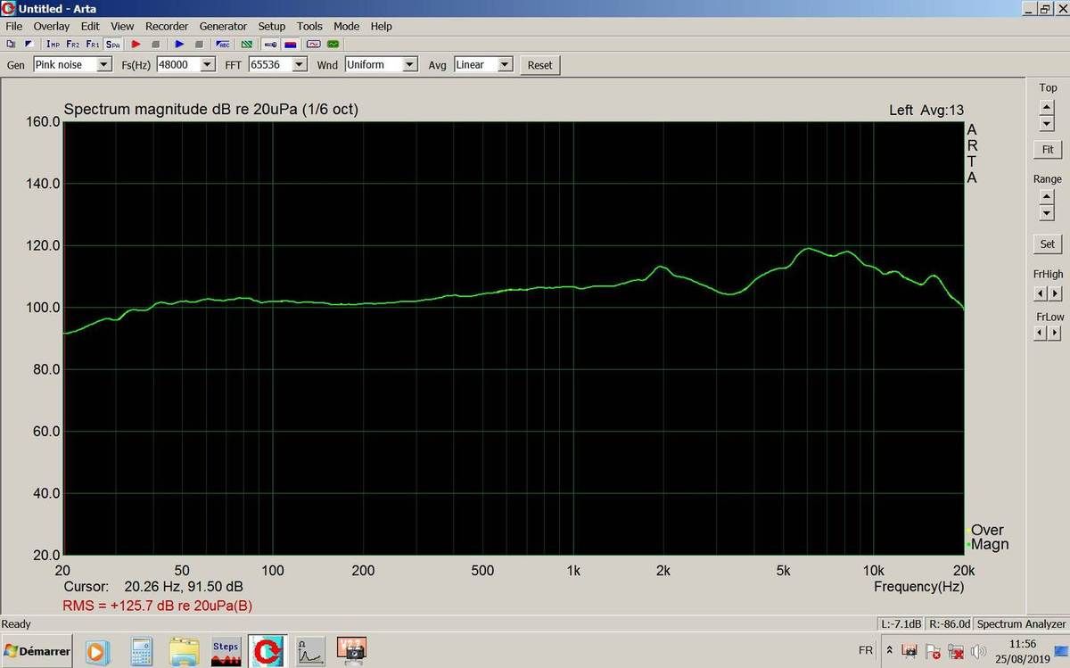Start recording with the red play icon

coord(136,44)
